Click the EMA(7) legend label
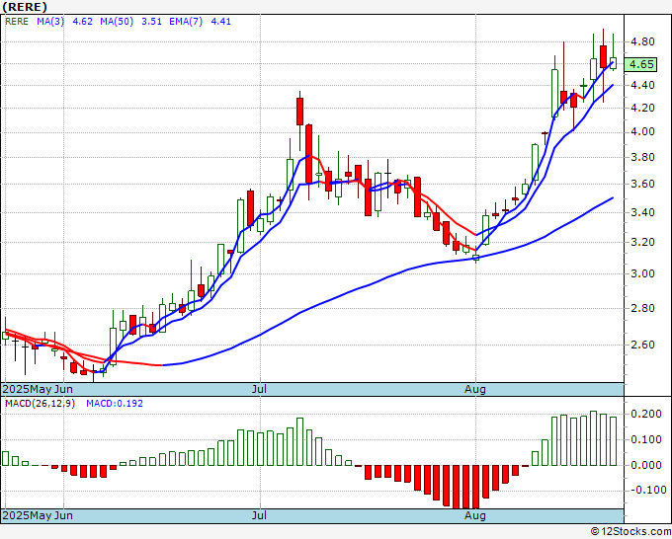 [186, 22]
